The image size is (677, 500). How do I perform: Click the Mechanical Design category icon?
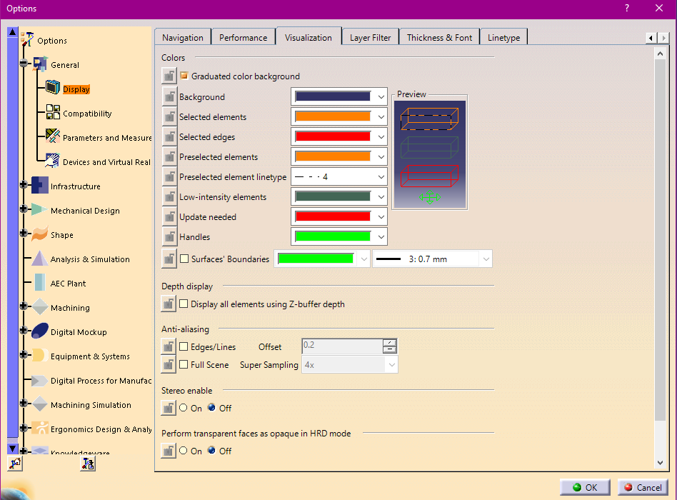40,209
